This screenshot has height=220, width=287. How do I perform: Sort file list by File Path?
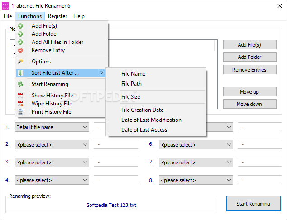pos(156,84)
